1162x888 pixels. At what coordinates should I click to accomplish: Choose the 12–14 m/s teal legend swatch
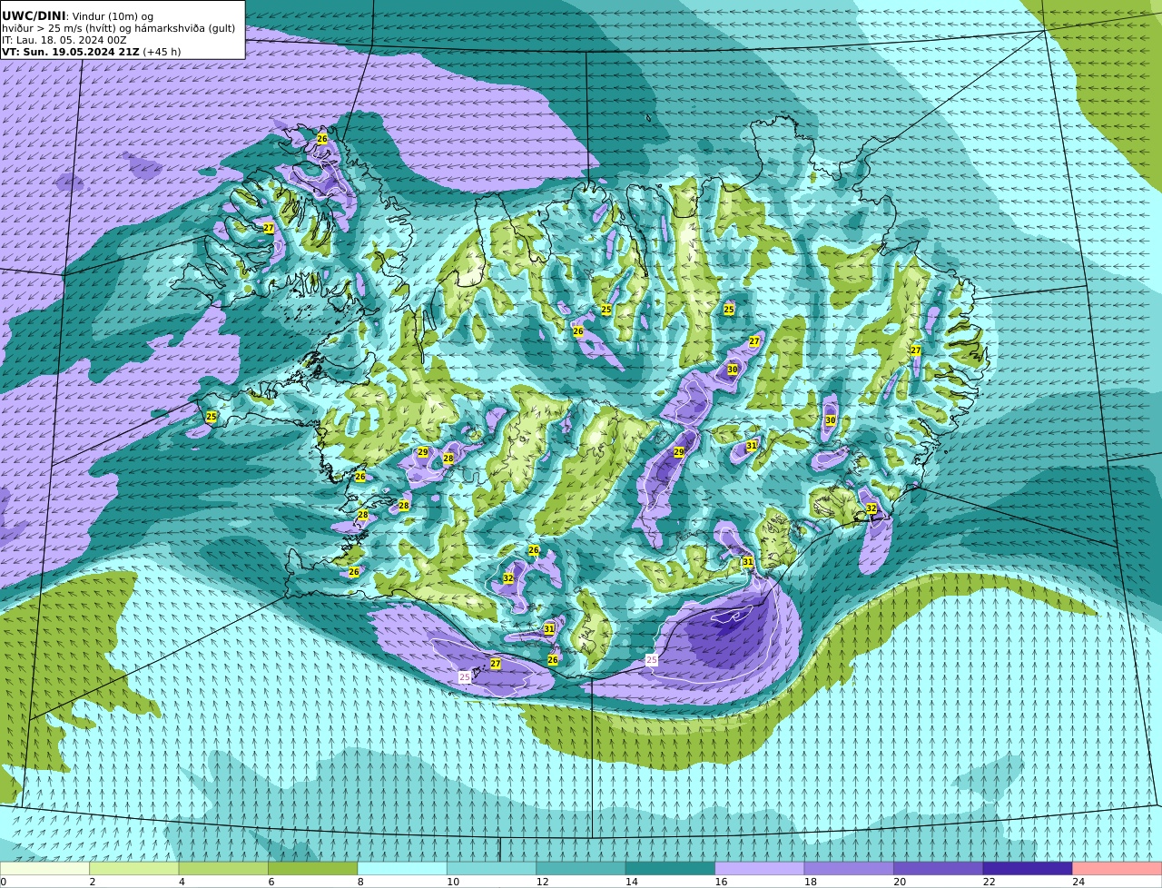tap(581, 868)
